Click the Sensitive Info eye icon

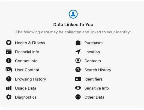click(78, 88)
